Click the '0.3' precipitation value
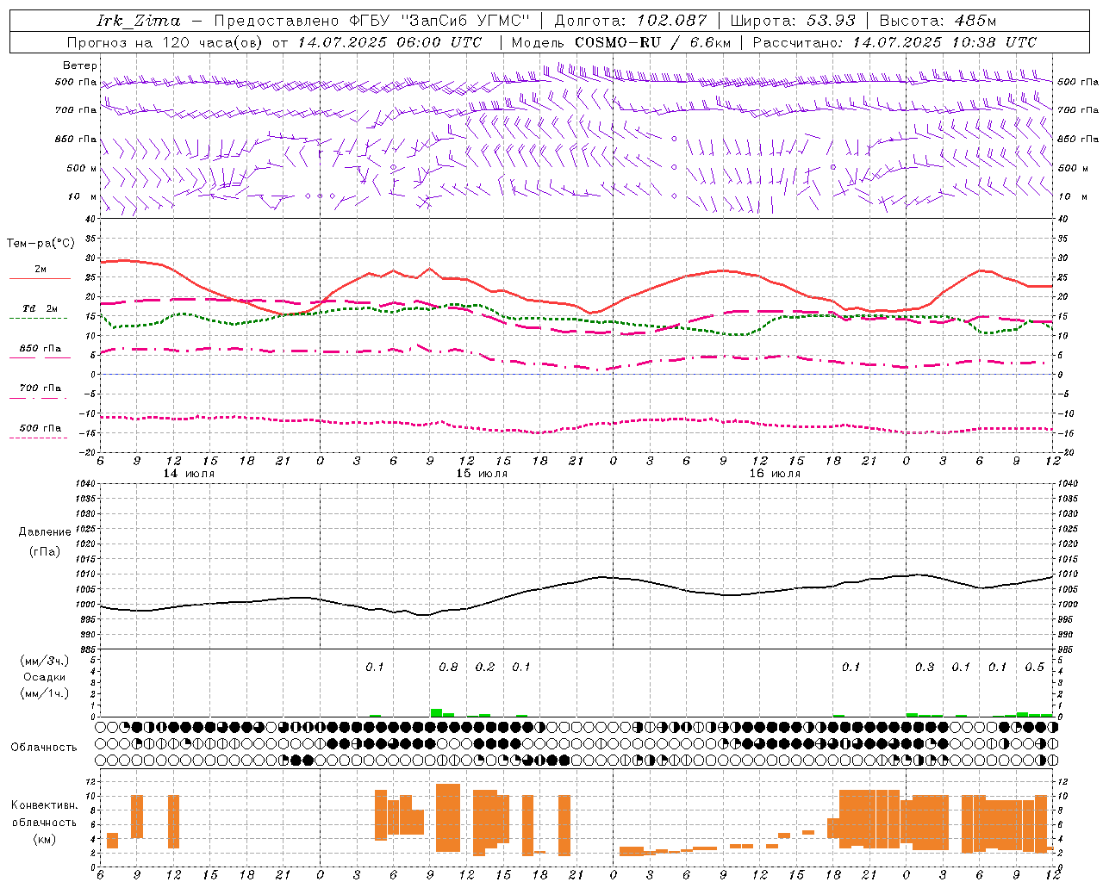This screenshot has width=1103, height=882. point(925,668)
